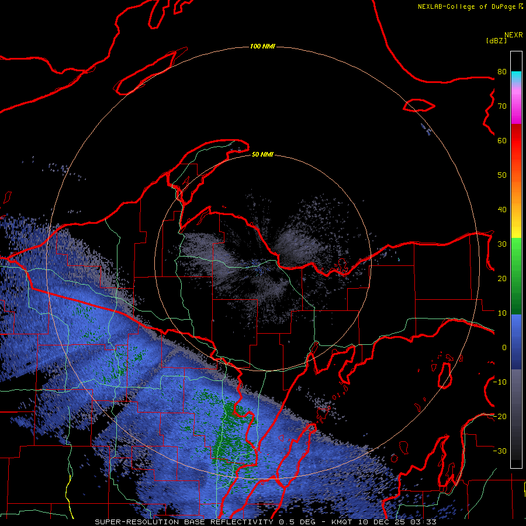Click the blue section of the color bar
Screen dimensions: 526x526
(x=516, y=342)
